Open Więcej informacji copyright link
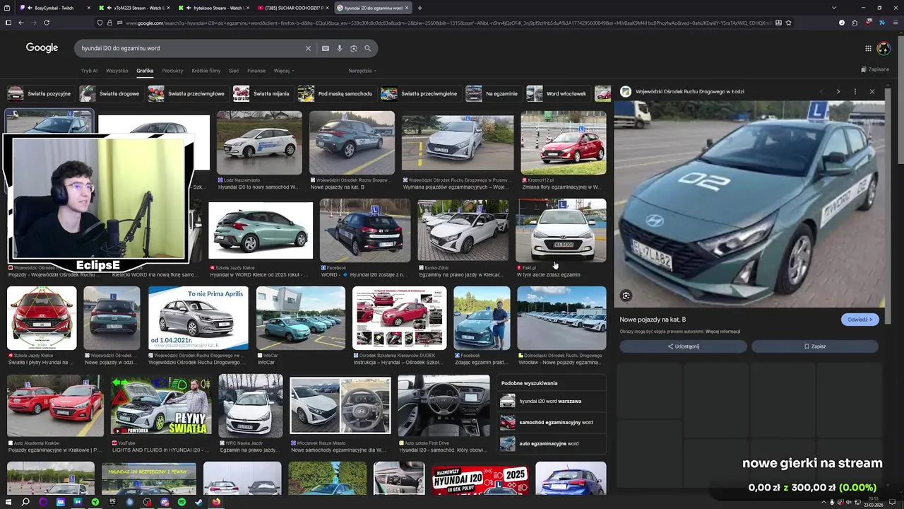904x509 pixels. [722, 332]
